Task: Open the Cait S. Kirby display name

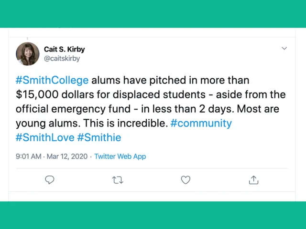Action: [x=64, y=49]
